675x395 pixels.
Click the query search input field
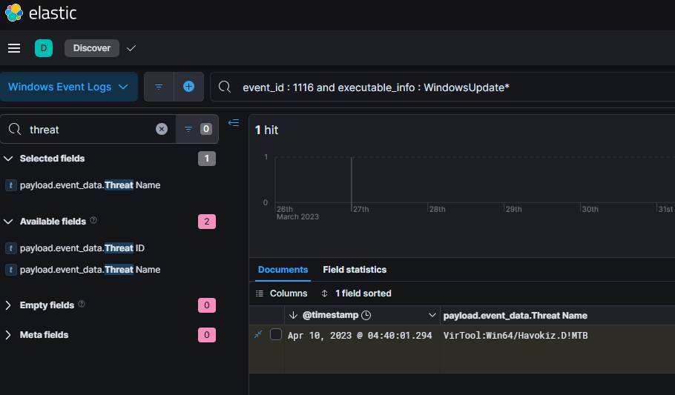coord(445,87)
